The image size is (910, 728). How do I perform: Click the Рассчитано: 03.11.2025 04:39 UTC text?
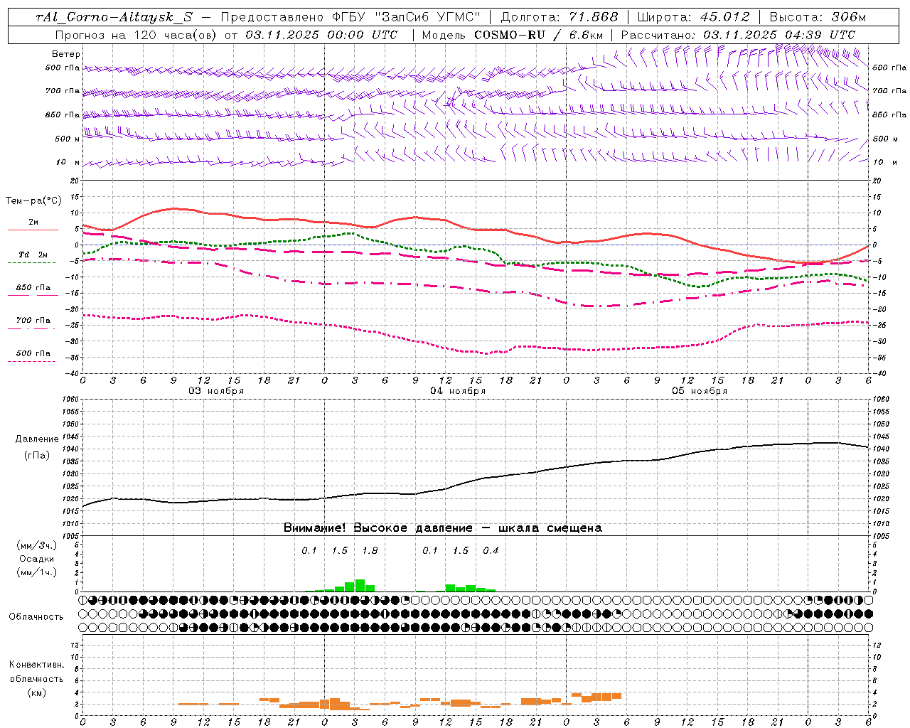click(x=738, y=35)
